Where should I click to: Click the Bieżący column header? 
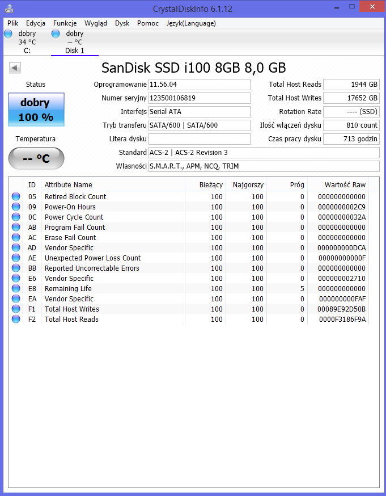click(205, 185)
